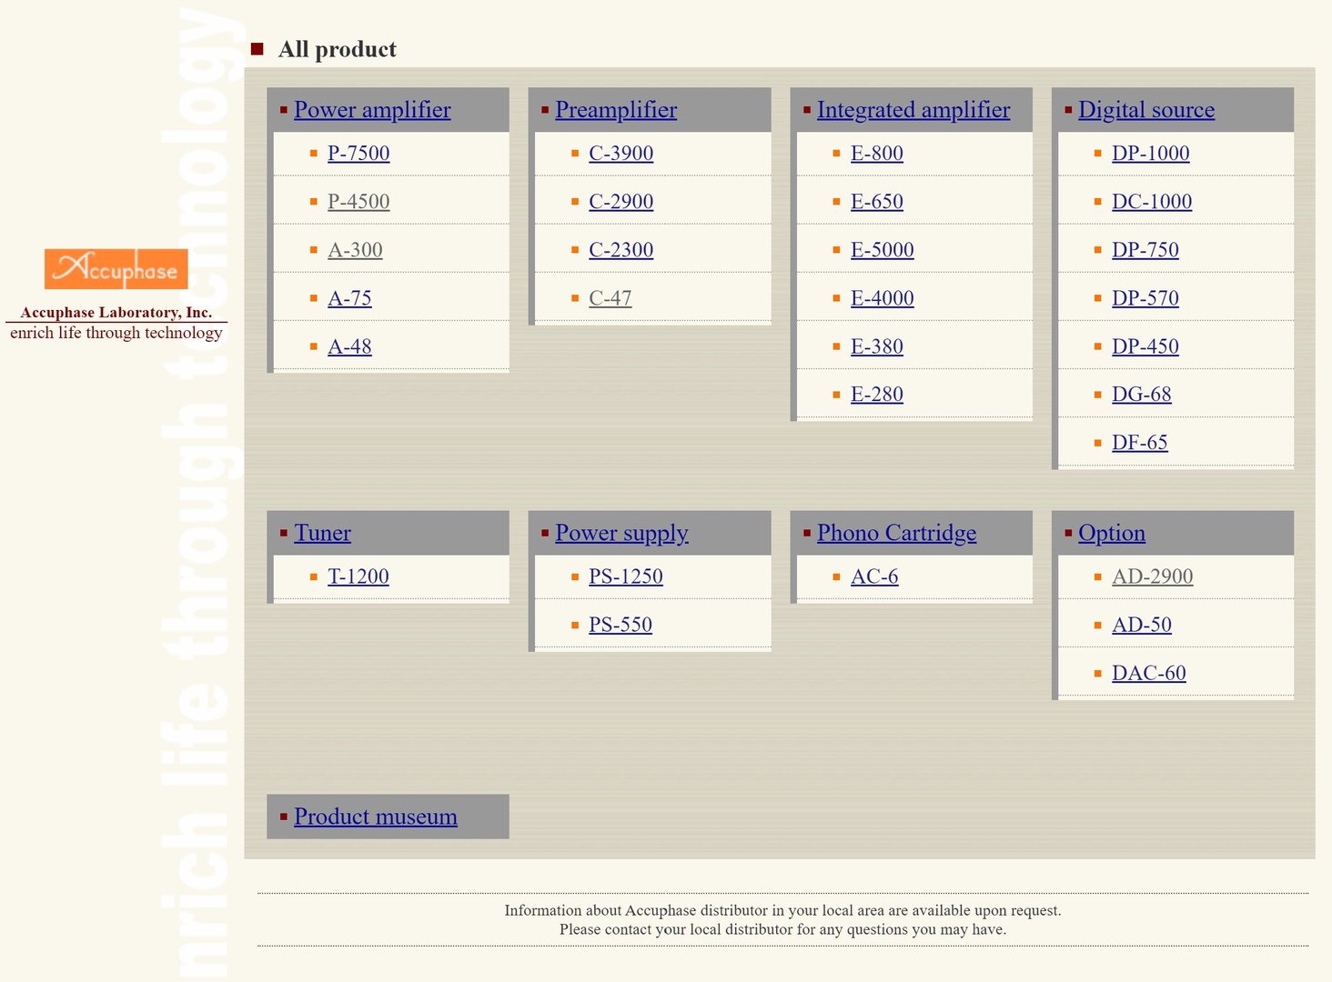Click the Accuphase distributor information line

click(782, 910)
